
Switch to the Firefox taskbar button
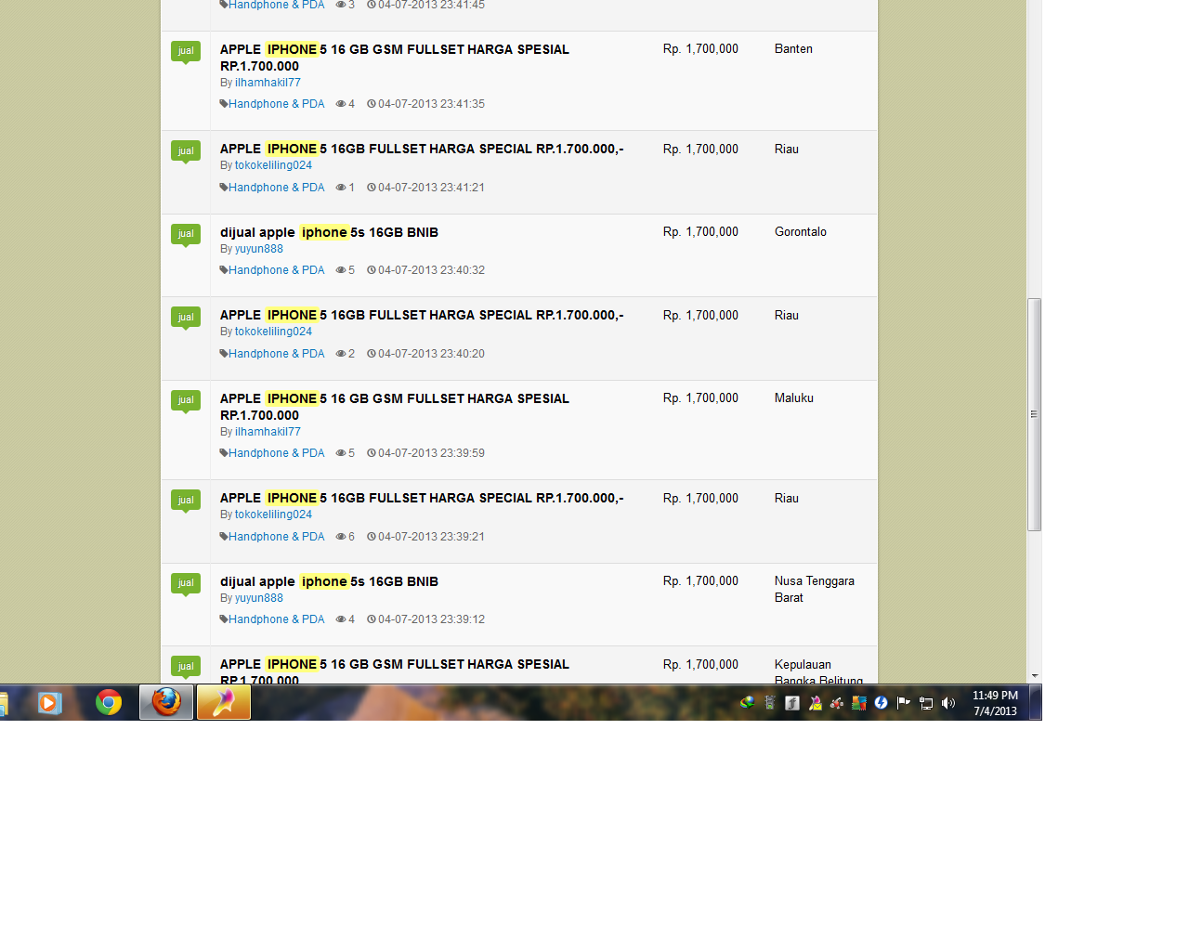tap(166, 702)
